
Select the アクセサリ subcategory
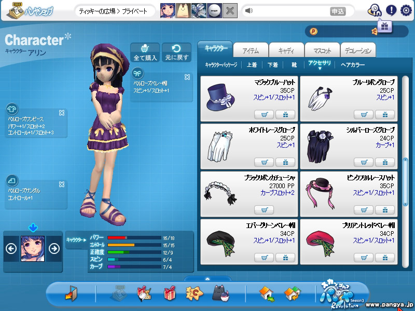point(320,63)
